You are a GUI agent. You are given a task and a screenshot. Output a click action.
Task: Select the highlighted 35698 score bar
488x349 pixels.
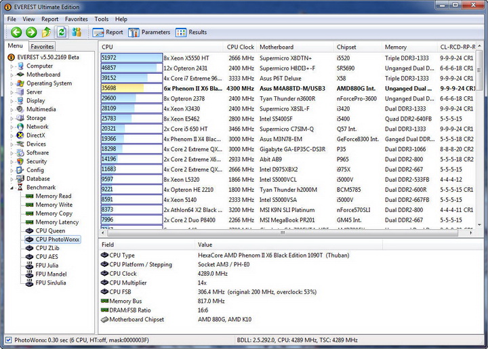131,88
